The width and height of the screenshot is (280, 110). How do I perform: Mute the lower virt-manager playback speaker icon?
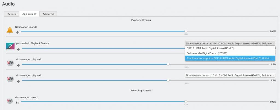tap(18, 81)
